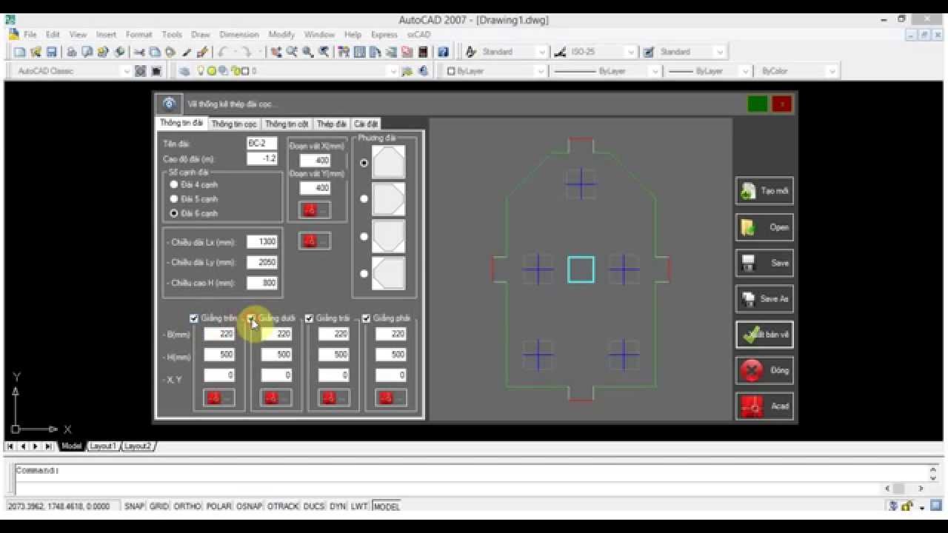Open the ByLayer color control dropdown
Viewport: 948px width, 533px height.
541,71
